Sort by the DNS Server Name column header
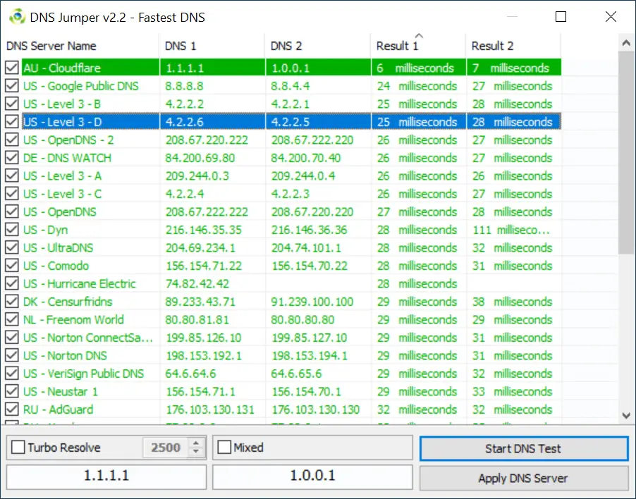The image size is (636, 499). click(x=80, y=46)
